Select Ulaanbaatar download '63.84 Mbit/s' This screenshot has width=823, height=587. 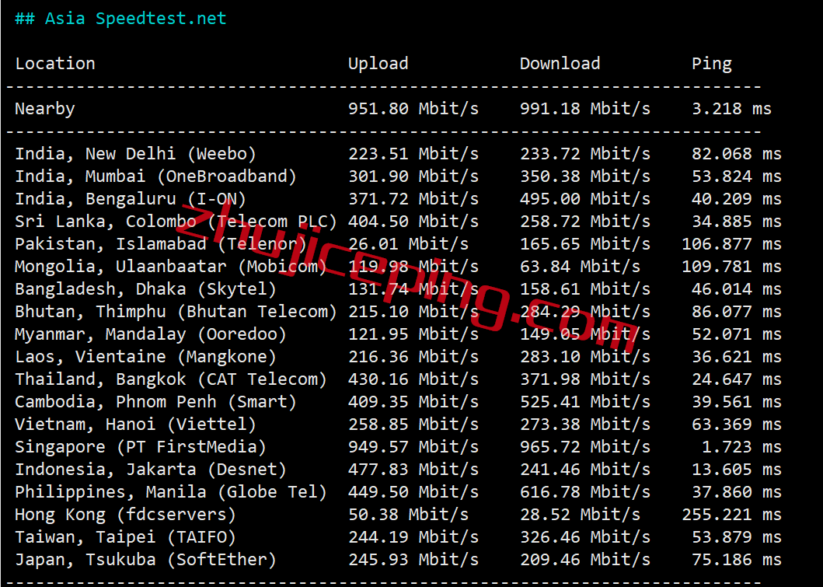[x=580, y=267]
